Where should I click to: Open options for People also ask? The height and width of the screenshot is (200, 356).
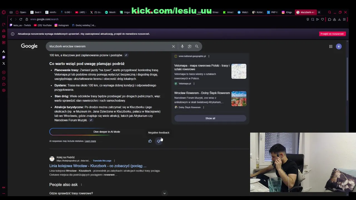(81, 185)
